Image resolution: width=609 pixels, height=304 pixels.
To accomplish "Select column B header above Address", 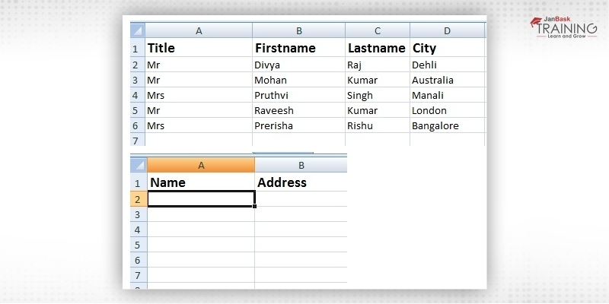I will pos(301,165).
